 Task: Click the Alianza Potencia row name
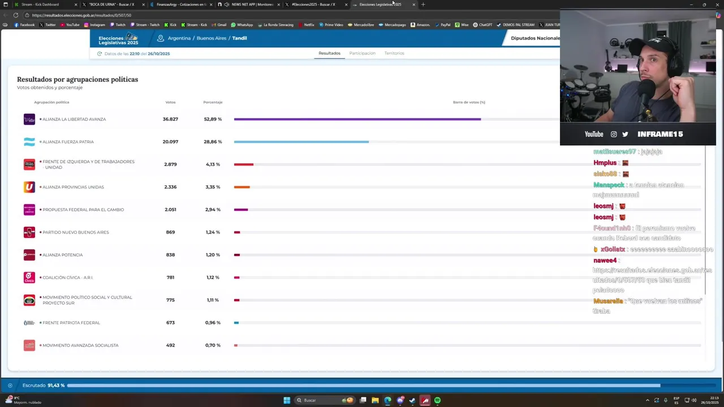[63, 255]
